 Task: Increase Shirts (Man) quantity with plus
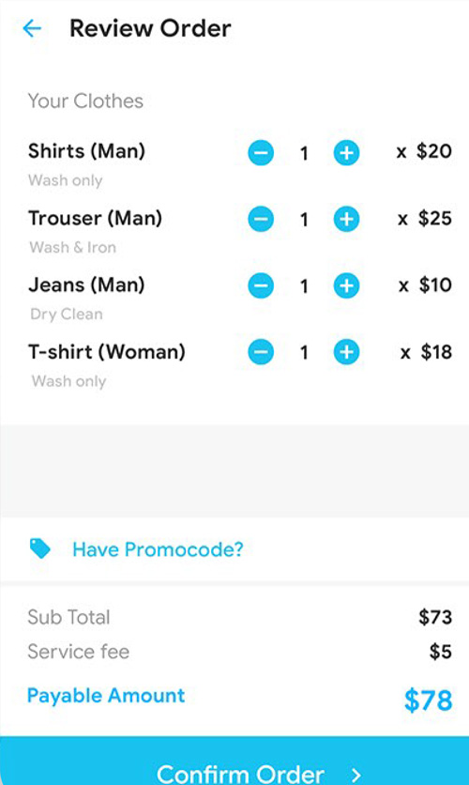pyautogui.click(x=346, y=153)
